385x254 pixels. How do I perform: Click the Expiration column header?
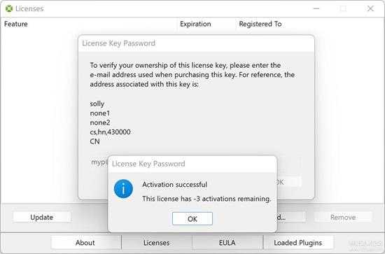pyautogui.click(x=195, y=24)
